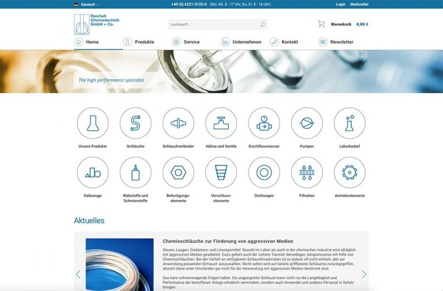The height and width of the screenshot is (291, 443).
Task: Click the Schläuche category label
Action: (136, 146)
